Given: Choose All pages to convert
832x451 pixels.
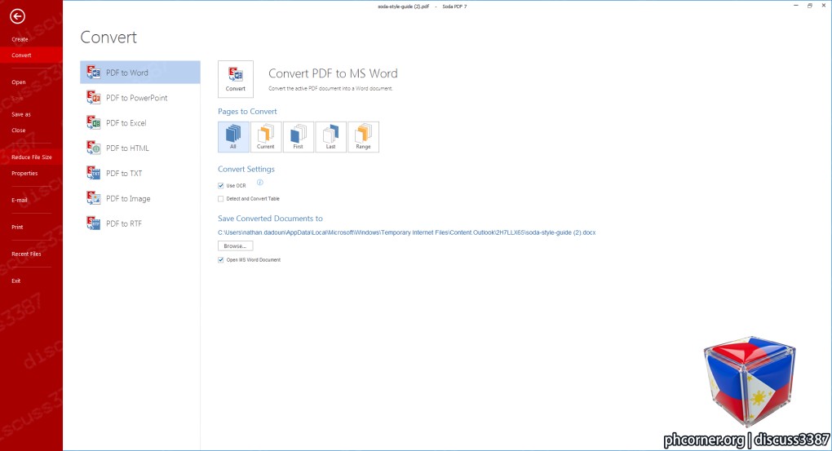Looking at the screenshot, I should pos(233,137).
